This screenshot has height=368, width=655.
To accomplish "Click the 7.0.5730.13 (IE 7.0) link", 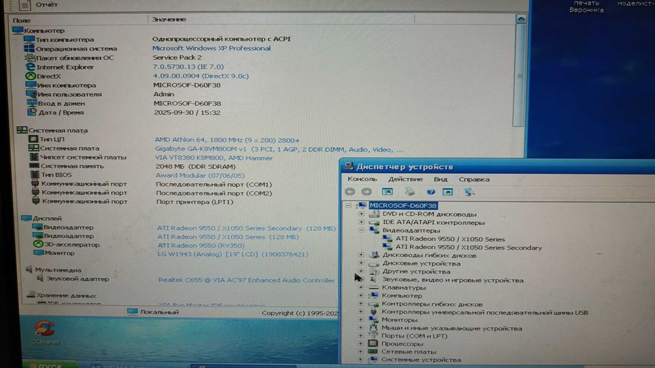I will (189, 67).
